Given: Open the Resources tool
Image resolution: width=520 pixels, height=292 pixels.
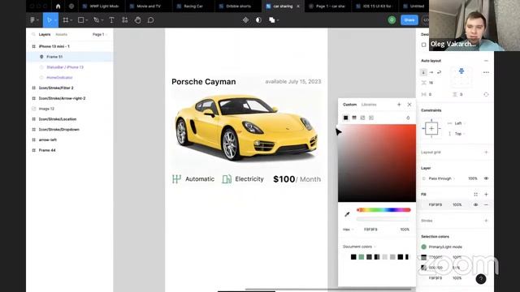Looking at the screenshot, I should [x=124, y=20].
